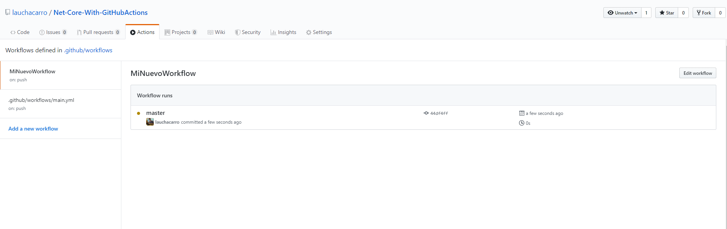Image resolution: width=727 pixels, height=229 pixels.
Task: Open the .github/workflows folder link
Action: coord(88,50)
